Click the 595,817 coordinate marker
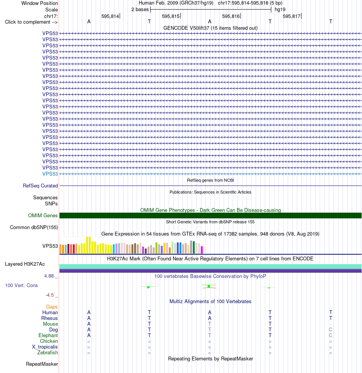 coord(292,16)
